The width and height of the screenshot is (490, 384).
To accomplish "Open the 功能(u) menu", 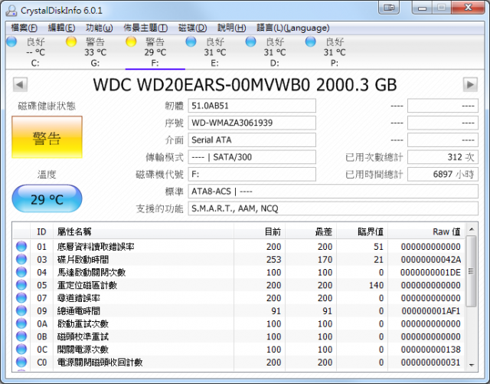I will tap(99, 28).
